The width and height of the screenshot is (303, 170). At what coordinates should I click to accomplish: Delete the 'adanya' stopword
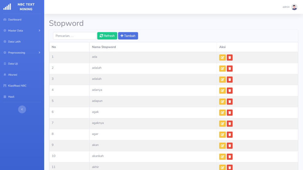click(x=230, y=90)
